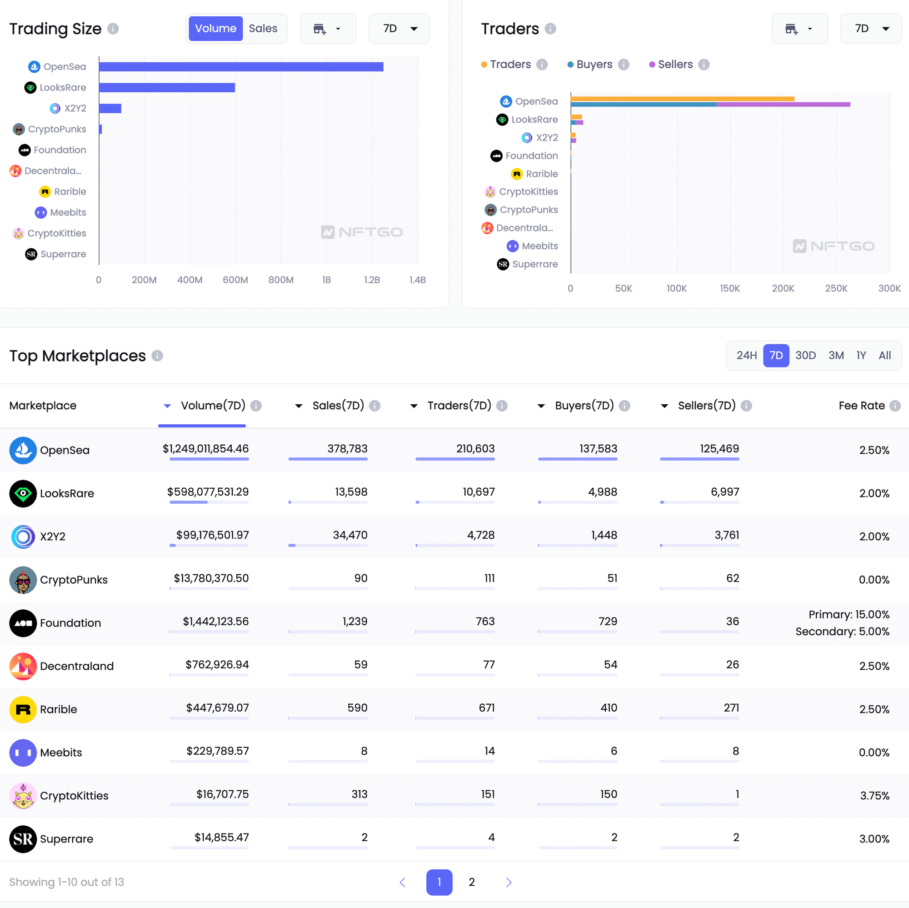Select the 7D time range tab

[776, 356]
